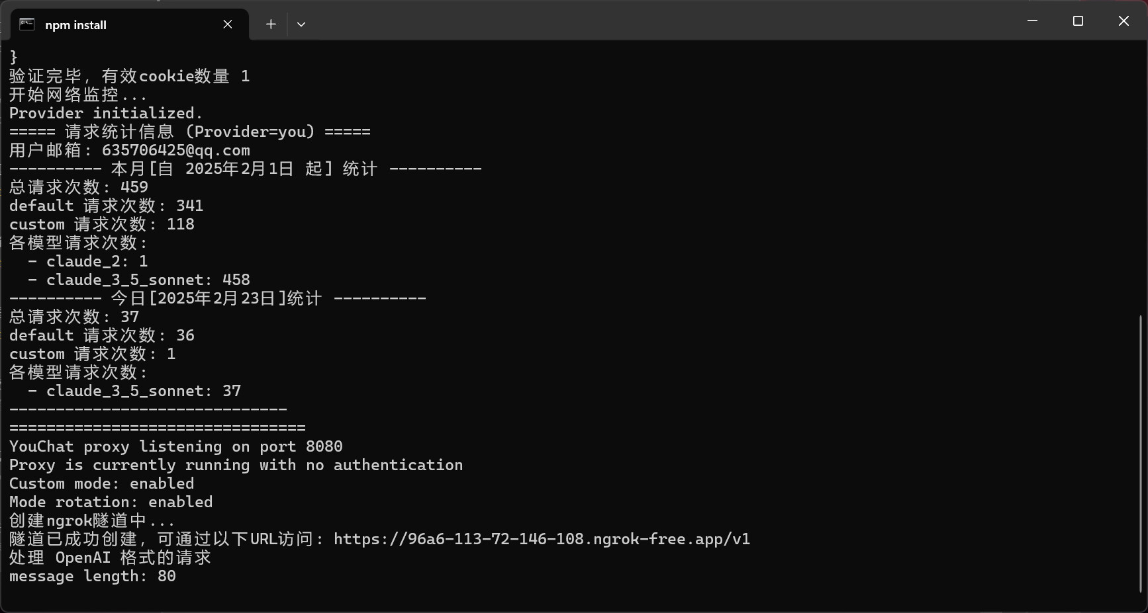Click the 'message length: 80' line
1148x613 pixels.
click(x=92, y=576)
